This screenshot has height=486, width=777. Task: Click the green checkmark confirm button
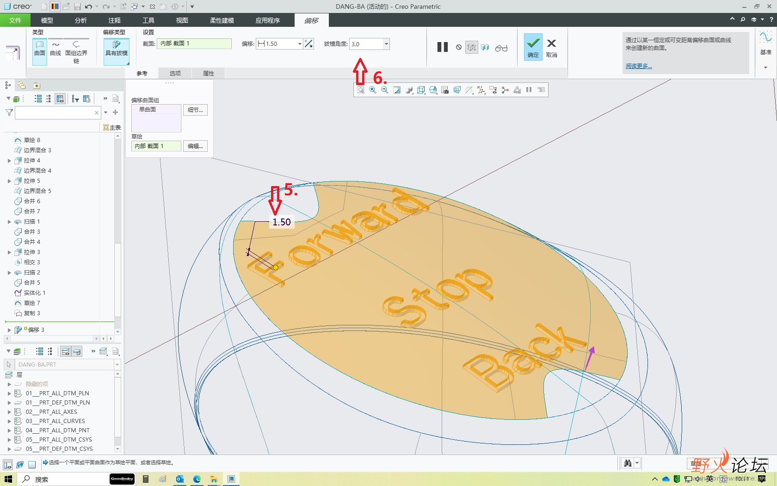pos(533,47)
